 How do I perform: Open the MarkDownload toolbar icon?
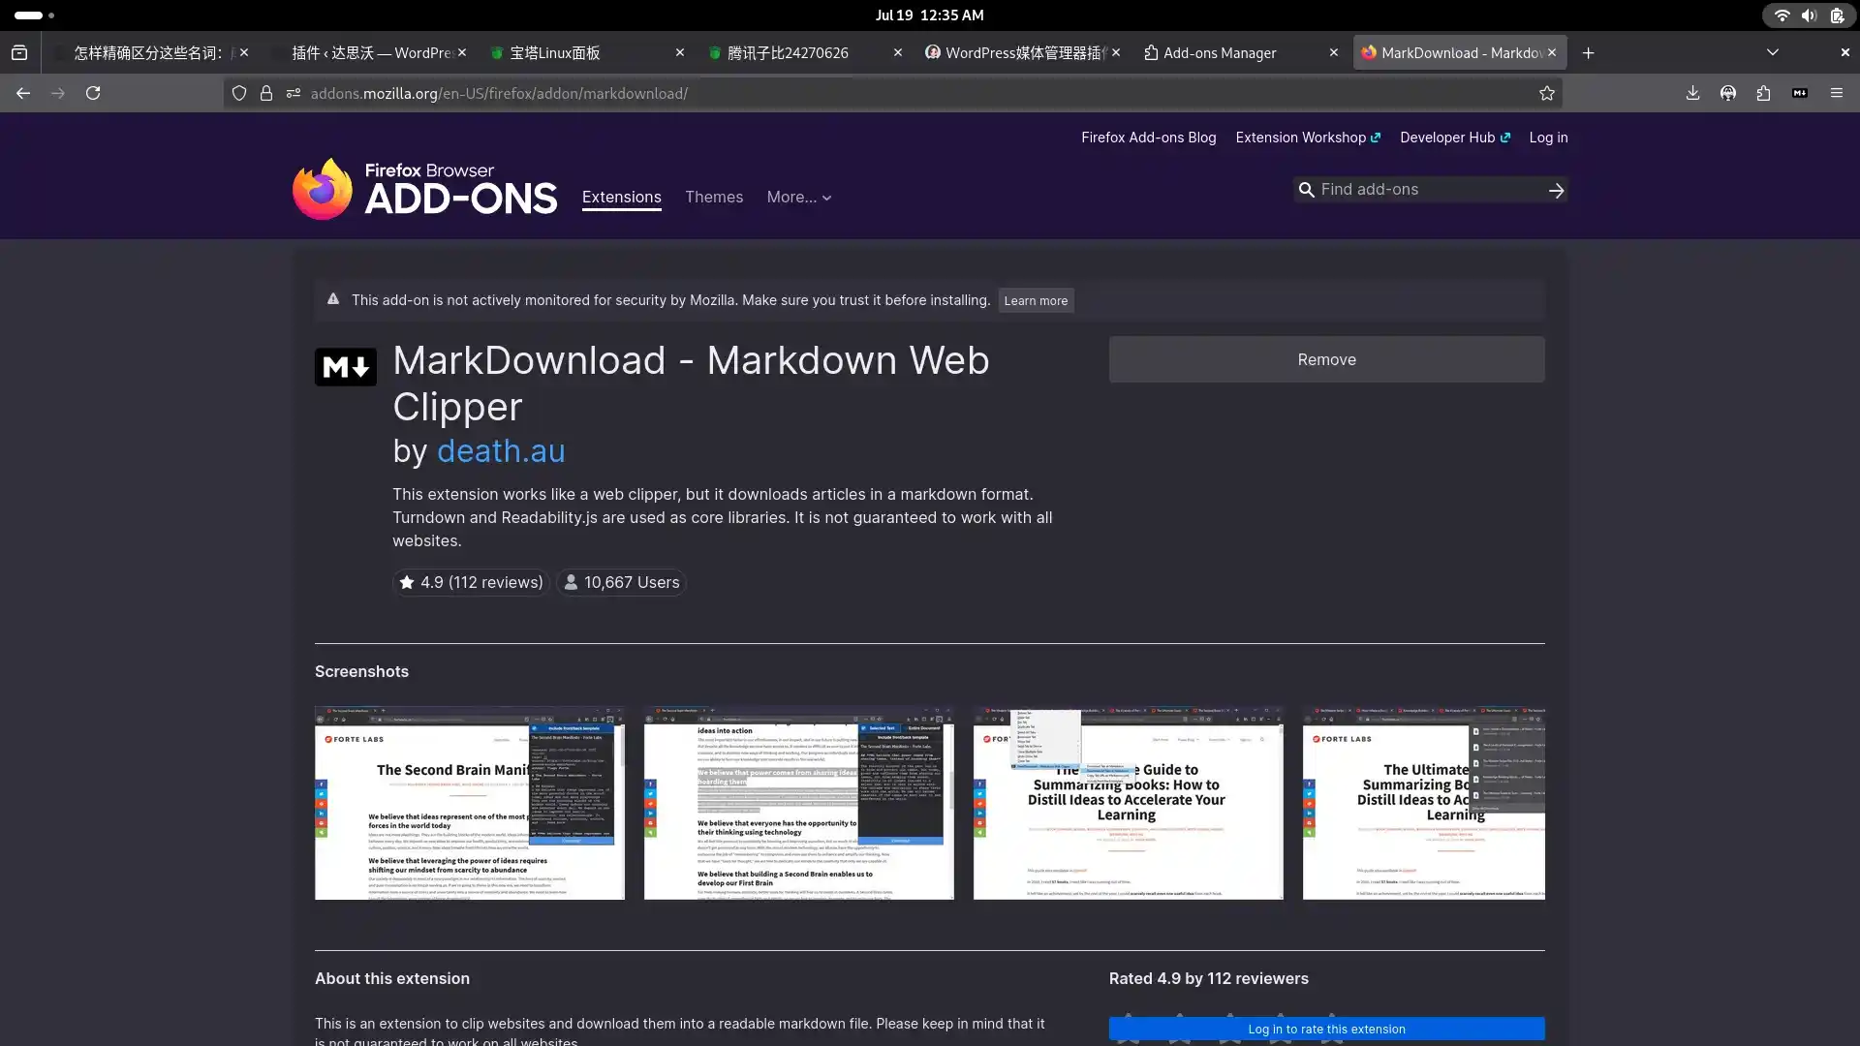point(1800,93)
